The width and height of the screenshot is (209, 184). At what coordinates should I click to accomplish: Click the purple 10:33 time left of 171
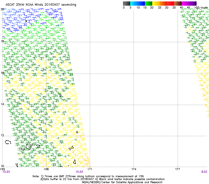pos(79,172)
